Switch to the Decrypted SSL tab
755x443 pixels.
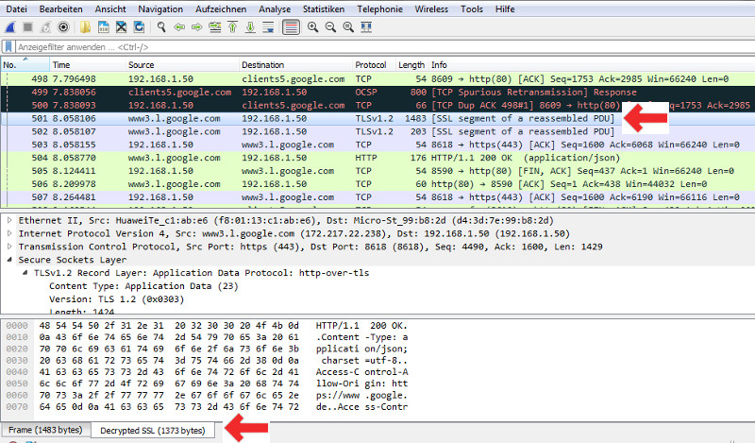153,431
